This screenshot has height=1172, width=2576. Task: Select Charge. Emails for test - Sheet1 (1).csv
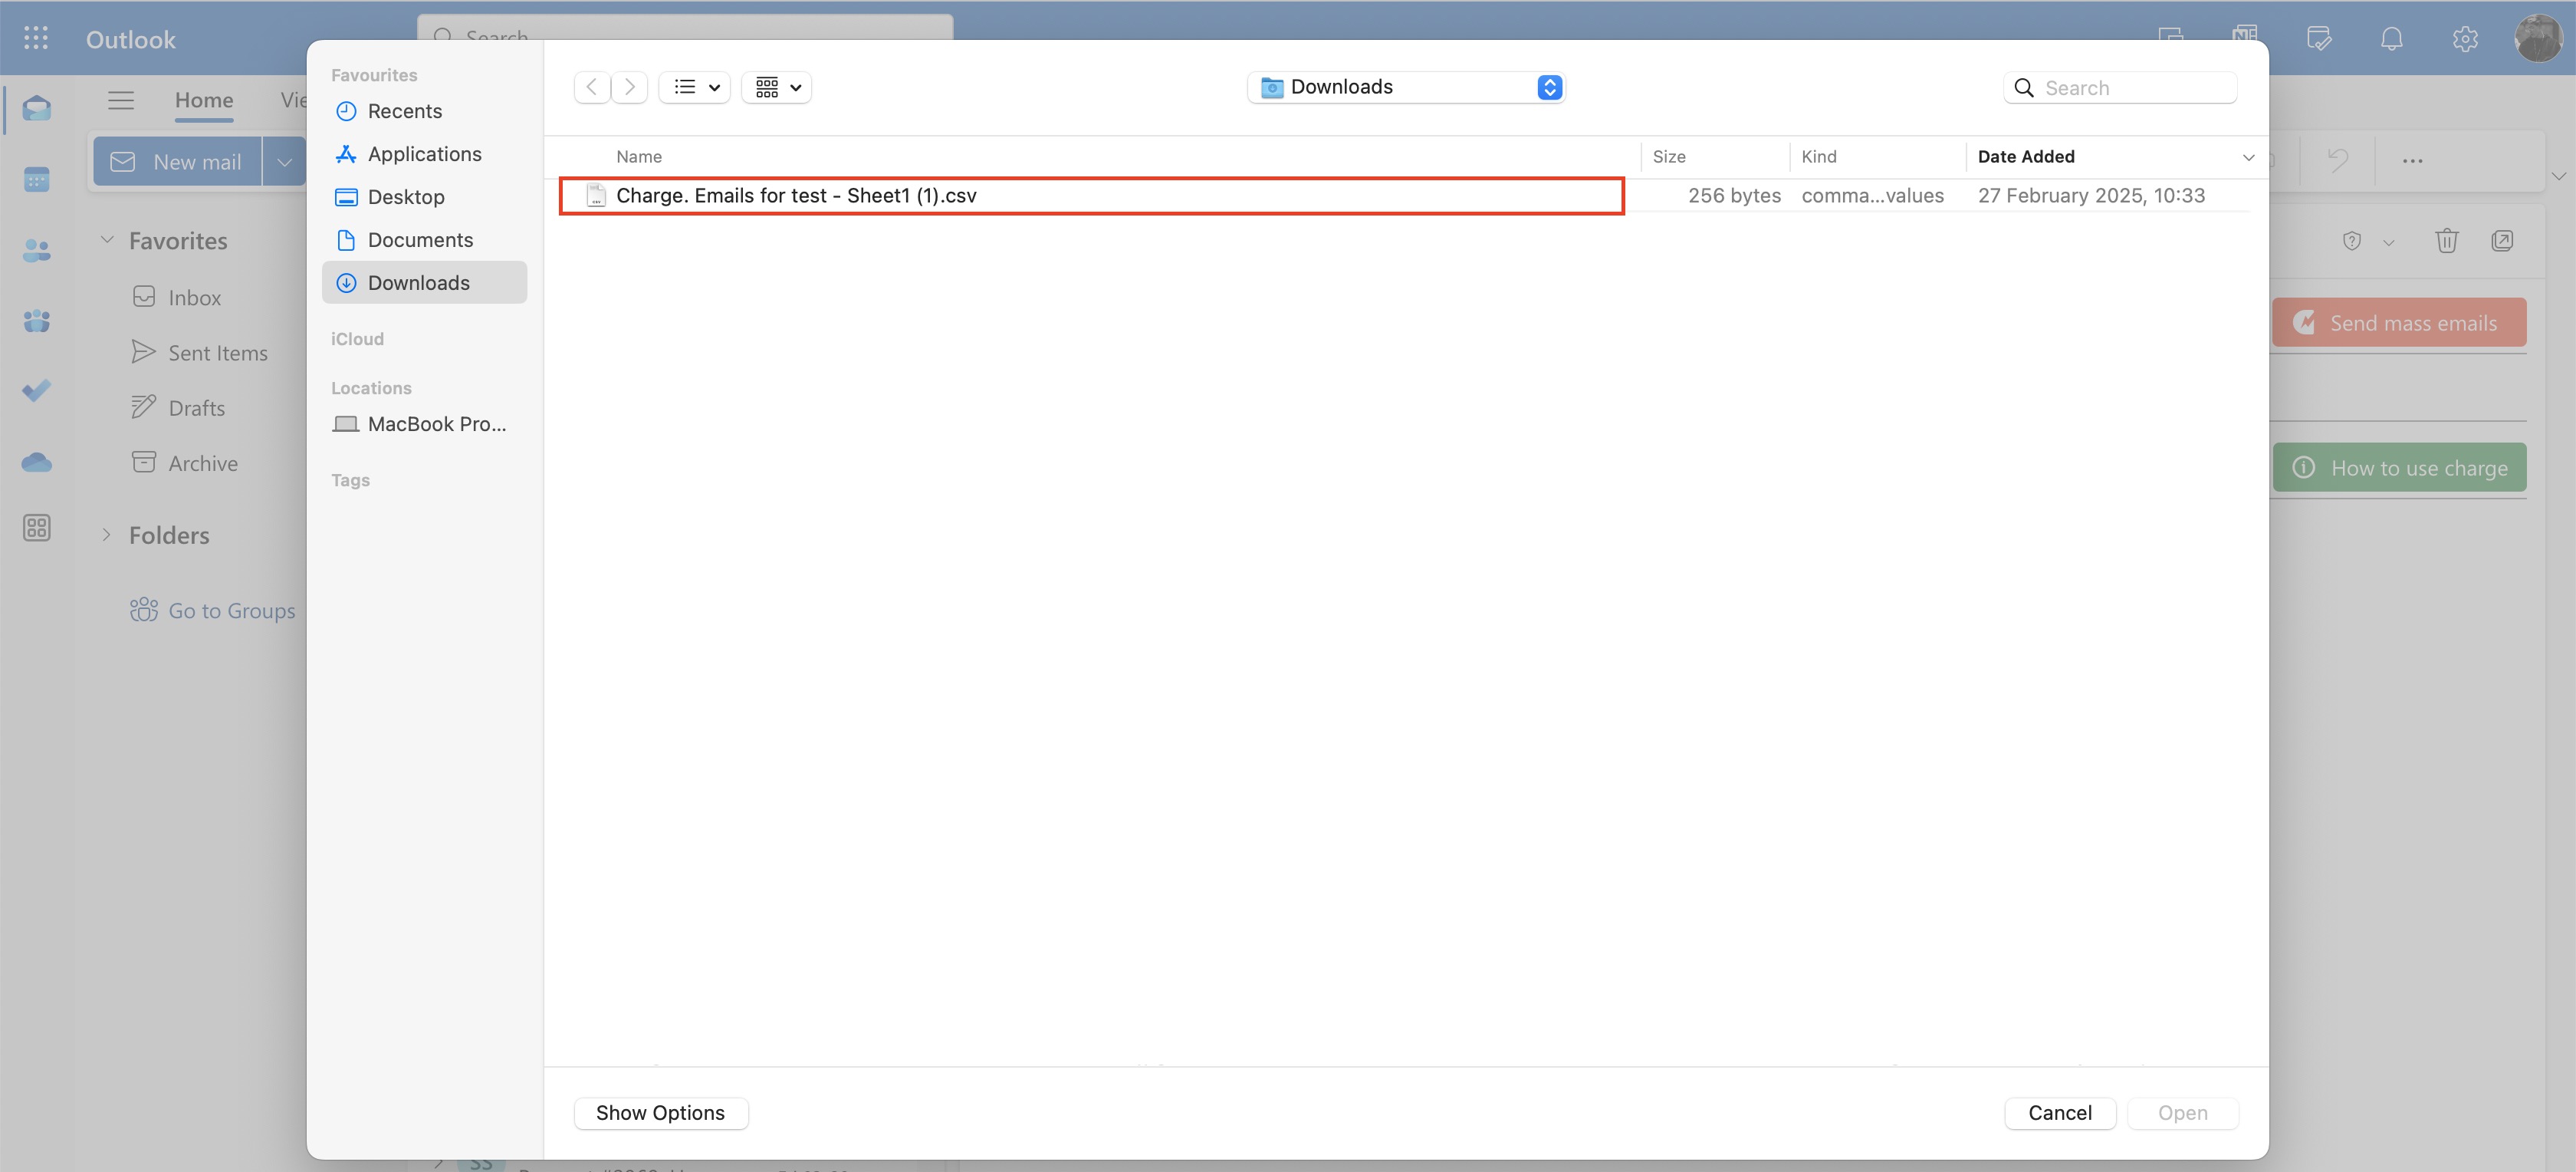tap(1091, 195)
